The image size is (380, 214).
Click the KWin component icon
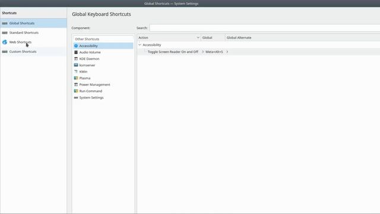coord(76,71)
